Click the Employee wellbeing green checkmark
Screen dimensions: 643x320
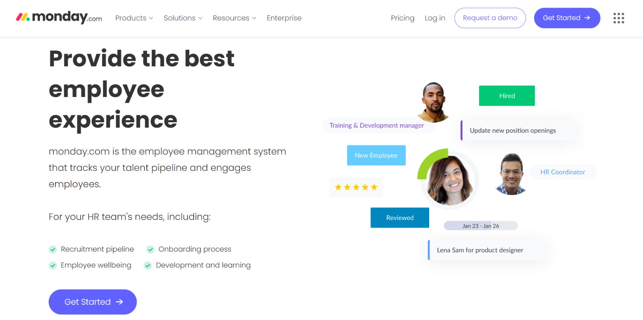coord(53,266)
